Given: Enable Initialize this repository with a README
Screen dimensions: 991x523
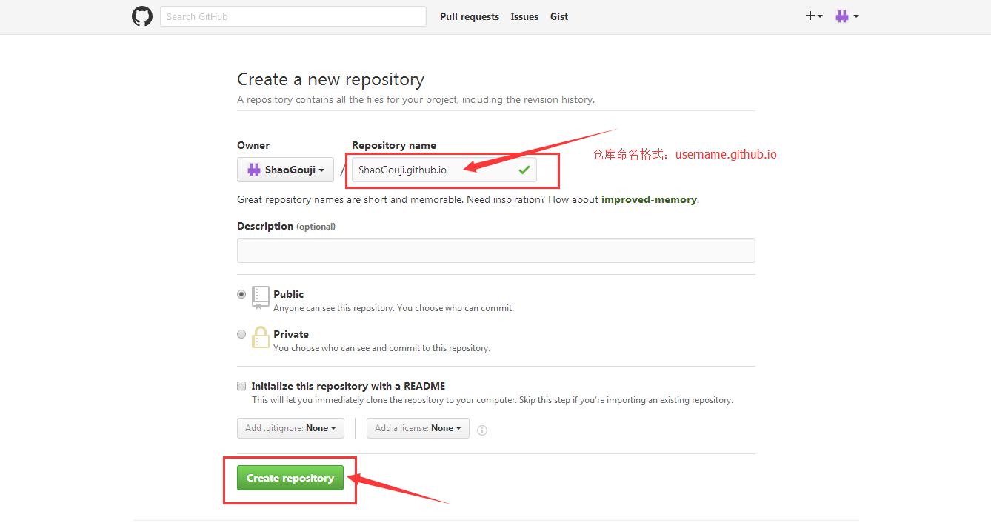Looking at the screenshot, I should pyautogui.click(x=241, y=386).
